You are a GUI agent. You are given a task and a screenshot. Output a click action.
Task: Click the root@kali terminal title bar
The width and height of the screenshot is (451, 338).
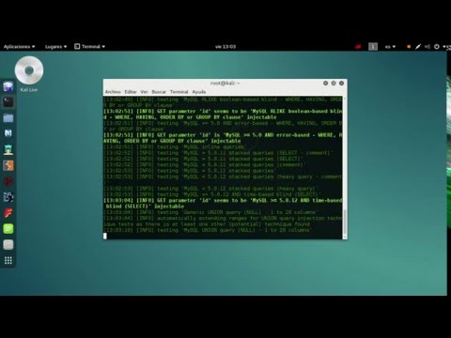(225, 84)
